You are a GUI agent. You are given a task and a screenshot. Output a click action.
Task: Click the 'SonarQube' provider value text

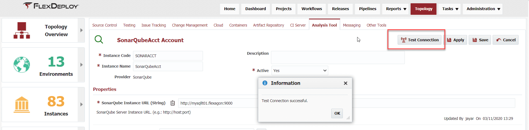(142, 77)
